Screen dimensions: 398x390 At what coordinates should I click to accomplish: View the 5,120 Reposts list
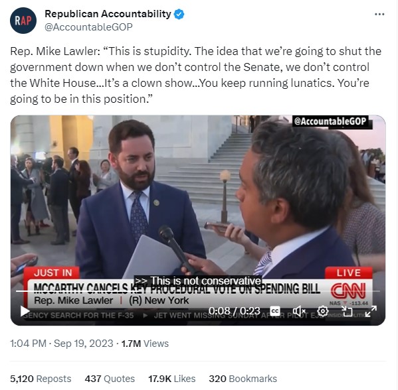[41, 379]
